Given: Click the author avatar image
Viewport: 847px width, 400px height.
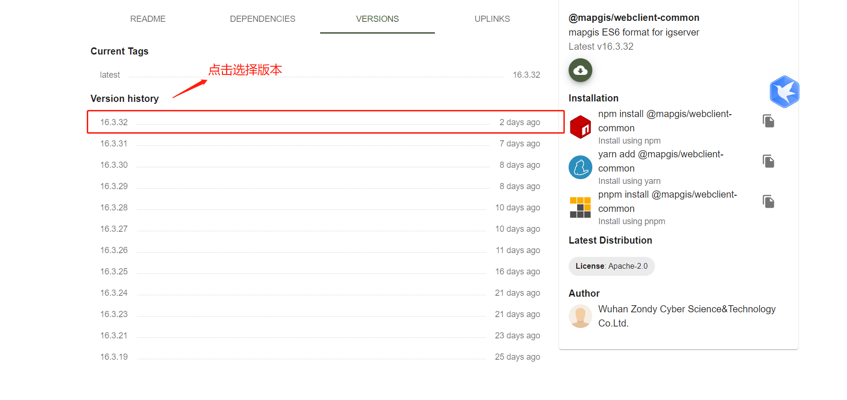Looking at the screenshot, I should [580, 316].
